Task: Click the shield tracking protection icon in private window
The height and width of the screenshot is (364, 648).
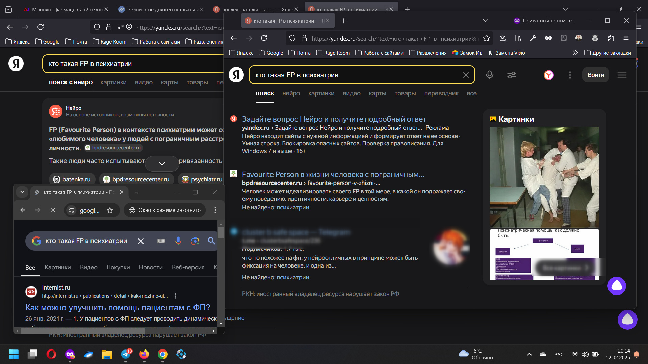Action: pyautogui.click(x=292, y=38)
